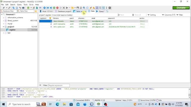
Task: Open the run query dropdown arrow
Action: pos(70,8)
